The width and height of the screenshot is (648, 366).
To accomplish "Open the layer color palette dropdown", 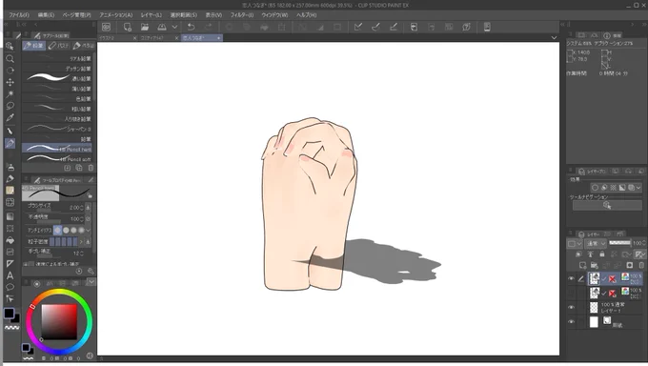I will (x=575, y=243).
